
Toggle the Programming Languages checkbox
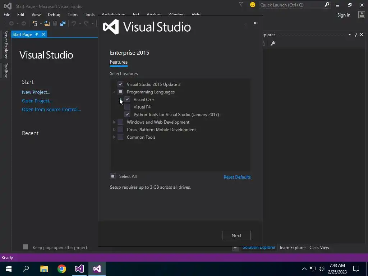pyautogui.click(x=120, y=92)
